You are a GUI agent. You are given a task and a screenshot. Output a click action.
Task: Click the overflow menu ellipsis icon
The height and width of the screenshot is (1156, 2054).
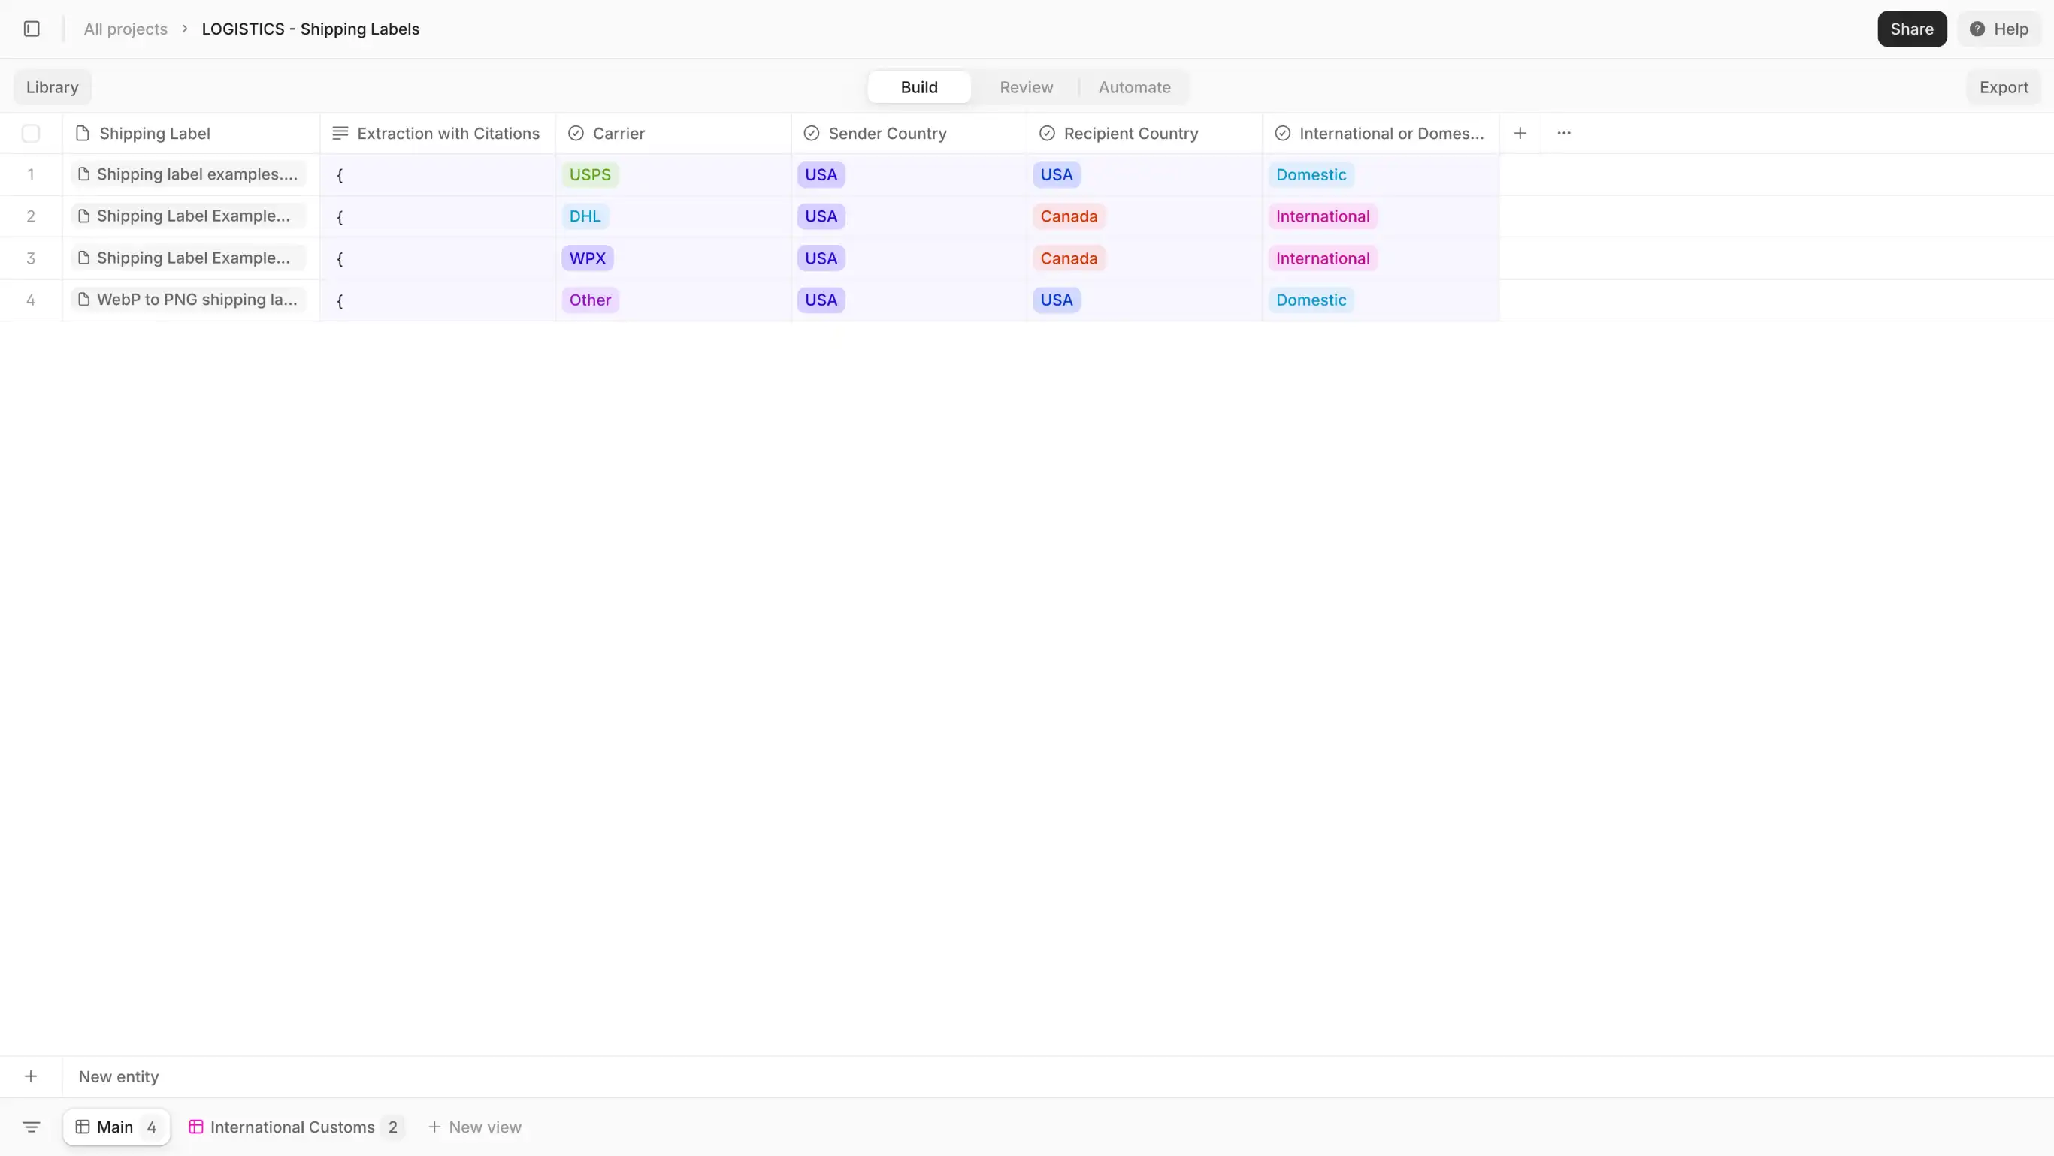[x=1562, y=132]
